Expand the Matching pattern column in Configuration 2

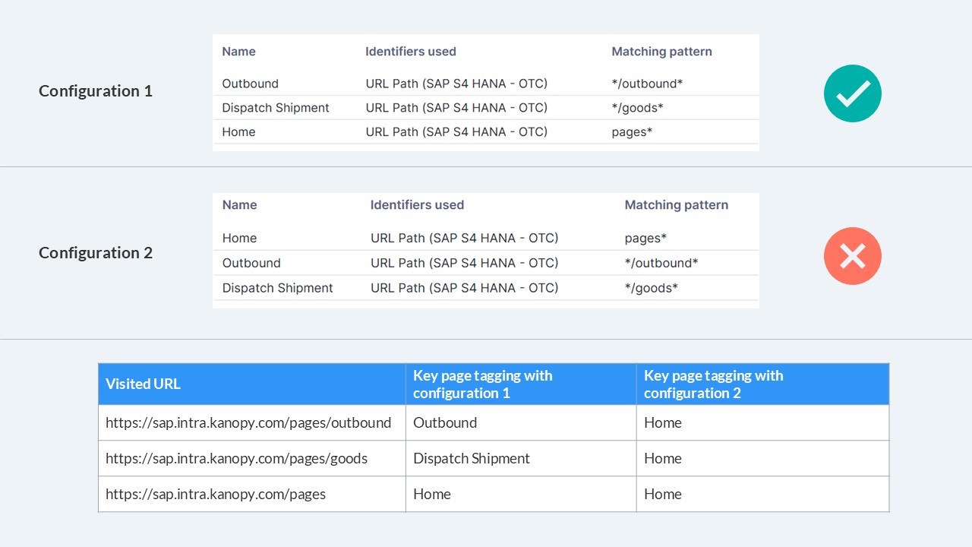(x=676, y=204)
